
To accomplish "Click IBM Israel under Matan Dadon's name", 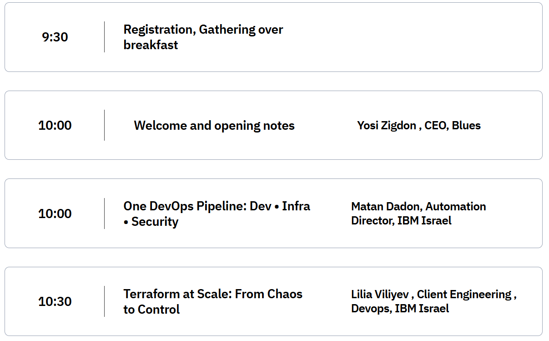I will [424, 221].
